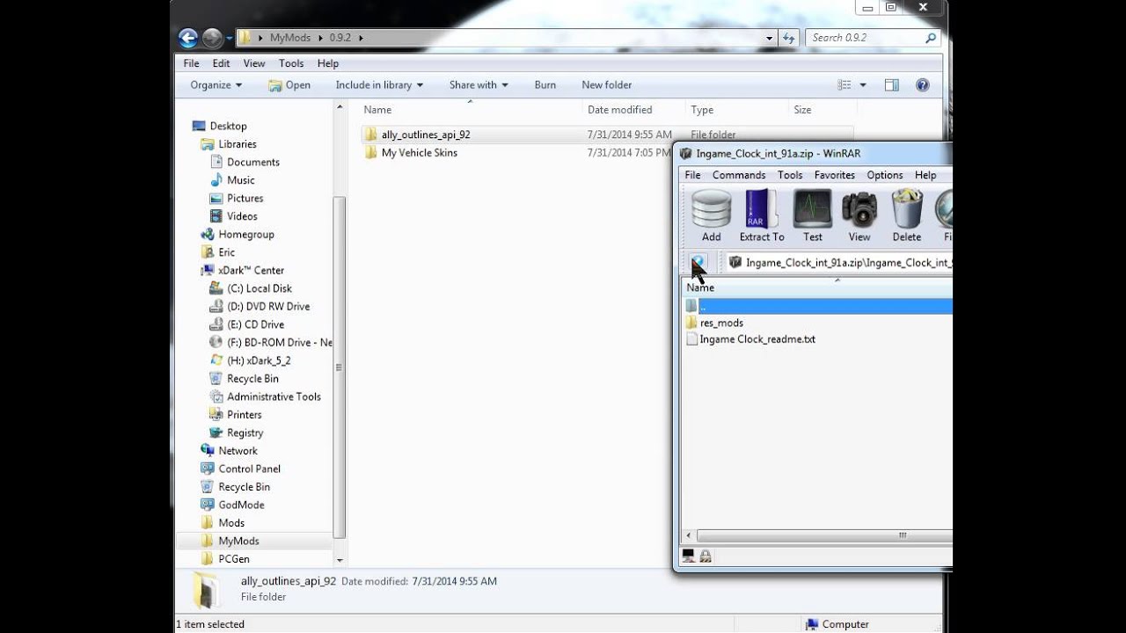Click WinRAR horizontal scrollbar
Viewport: 1126px width, 633px height.
pos(824,535)
